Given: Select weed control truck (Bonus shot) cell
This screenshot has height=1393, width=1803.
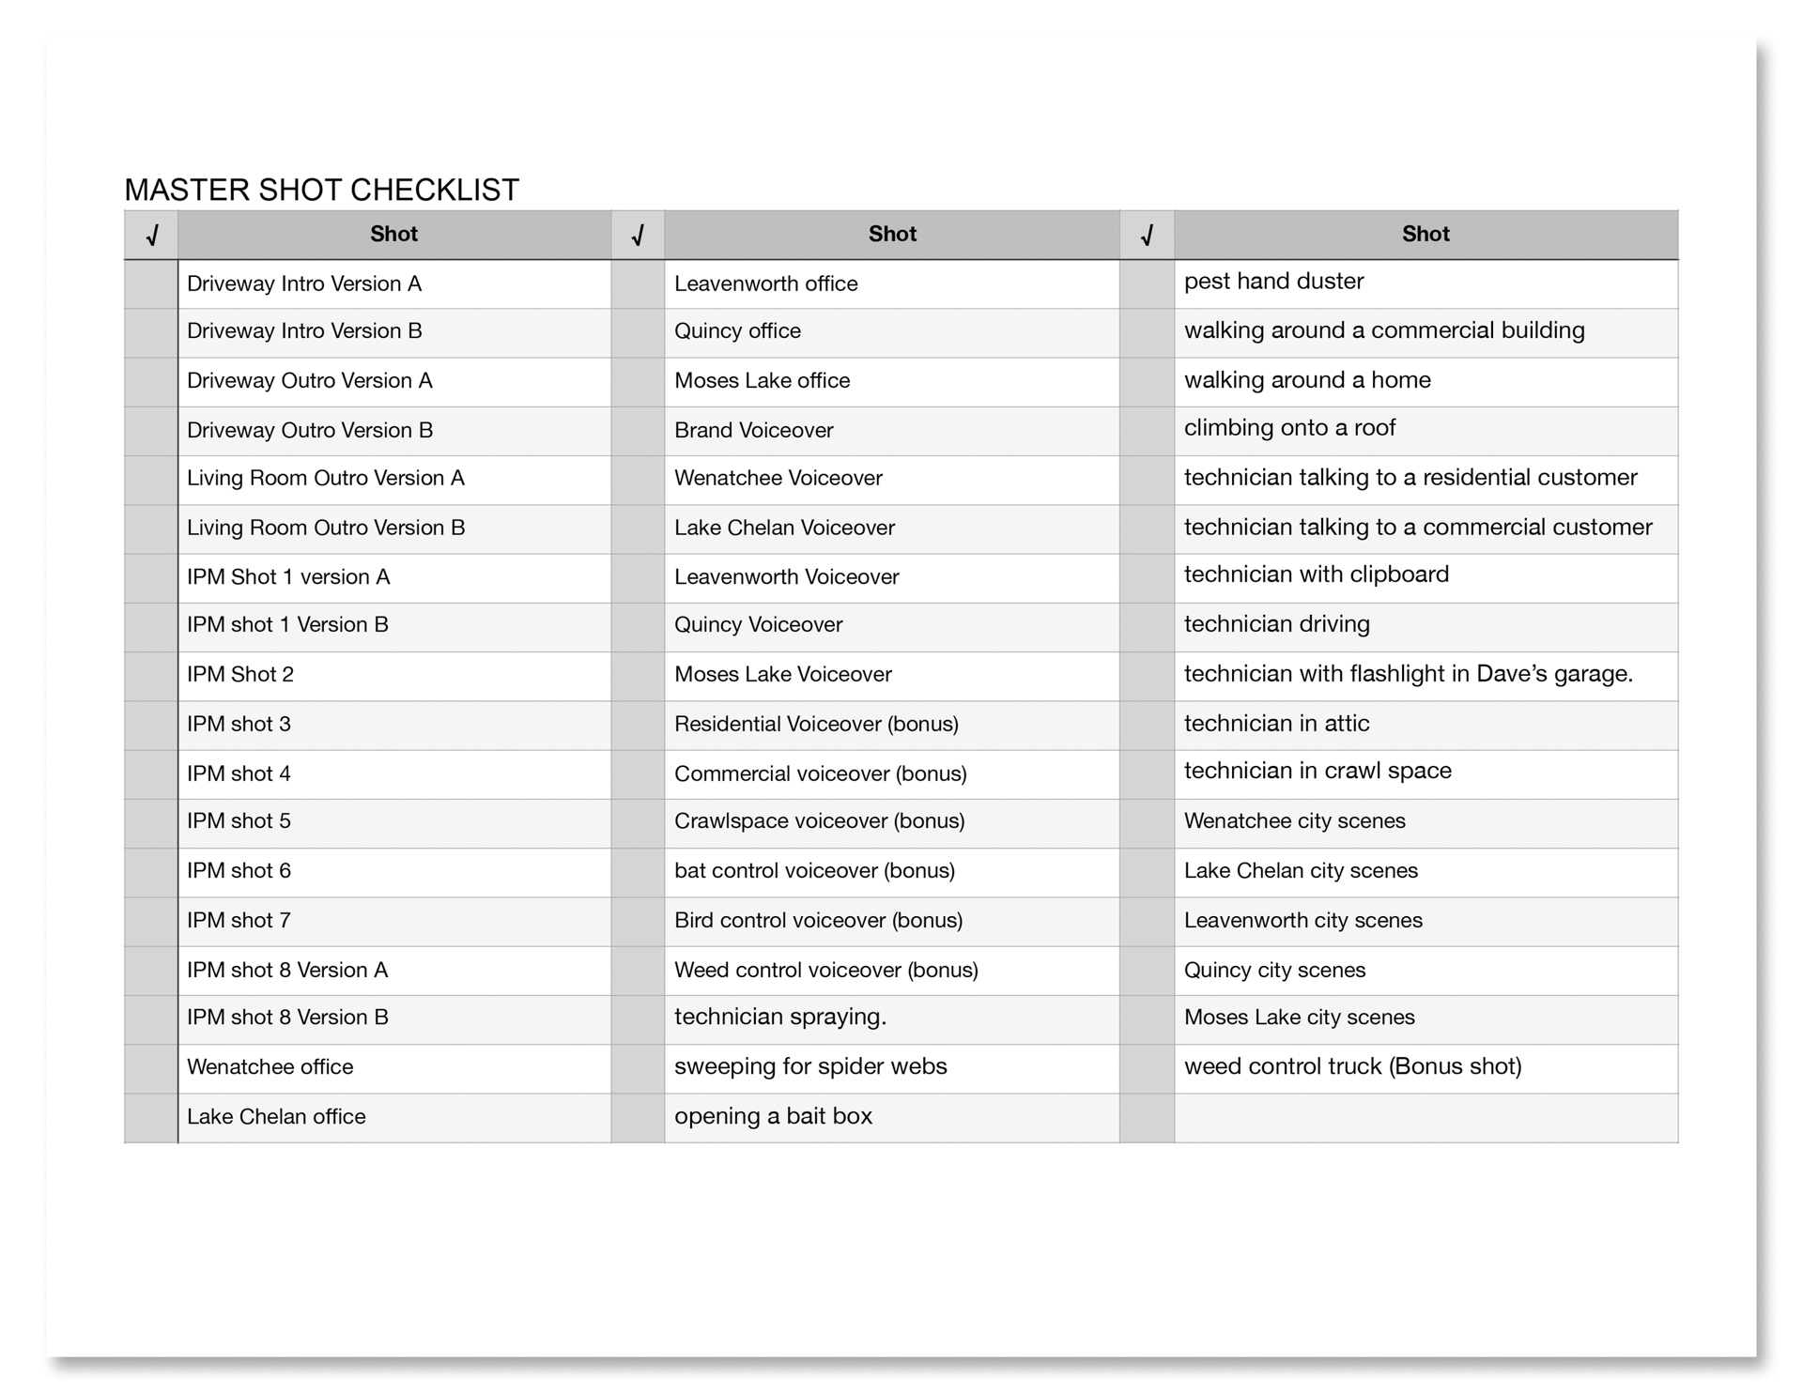Looking at the screenshot, I should coord(1352,1067).
